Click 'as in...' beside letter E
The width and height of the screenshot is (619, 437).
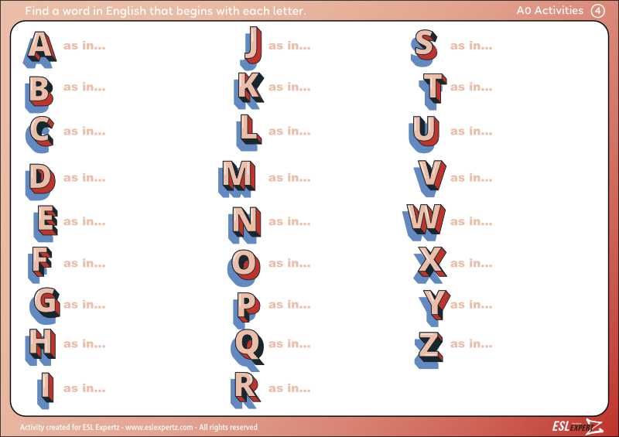coord(84,221)
